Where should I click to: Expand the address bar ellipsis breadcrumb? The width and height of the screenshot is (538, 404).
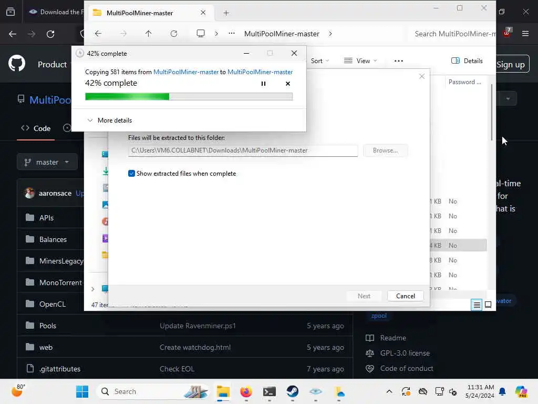pos(232,33)
